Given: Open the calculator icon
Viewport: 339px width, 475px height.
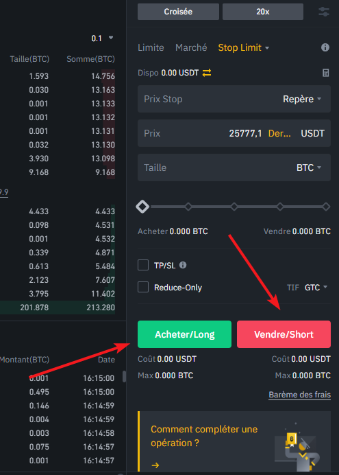Looking at the screenshot, I should [x=325, y=73].
